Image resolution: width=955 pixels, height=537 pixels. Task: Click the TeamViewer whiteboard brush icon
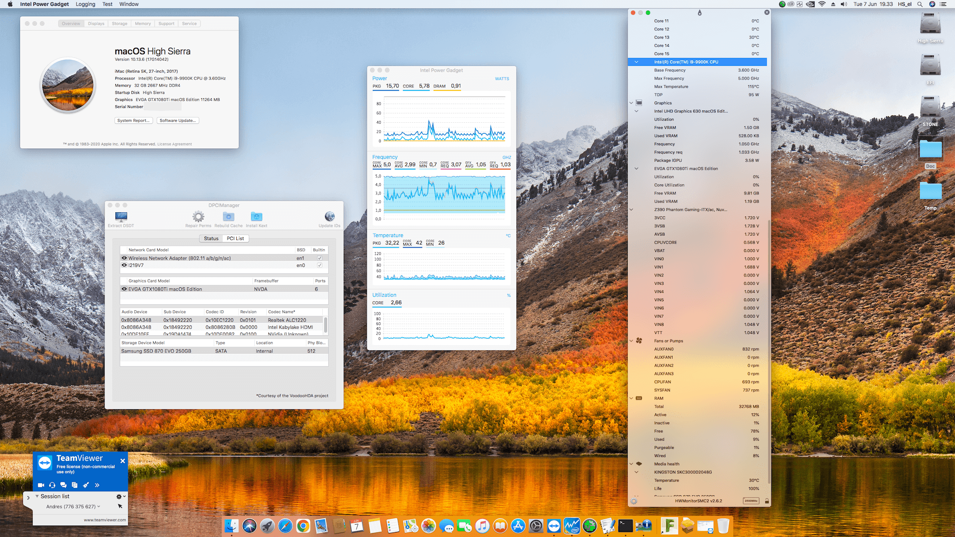pyautogui.click(x=86, y=485)
